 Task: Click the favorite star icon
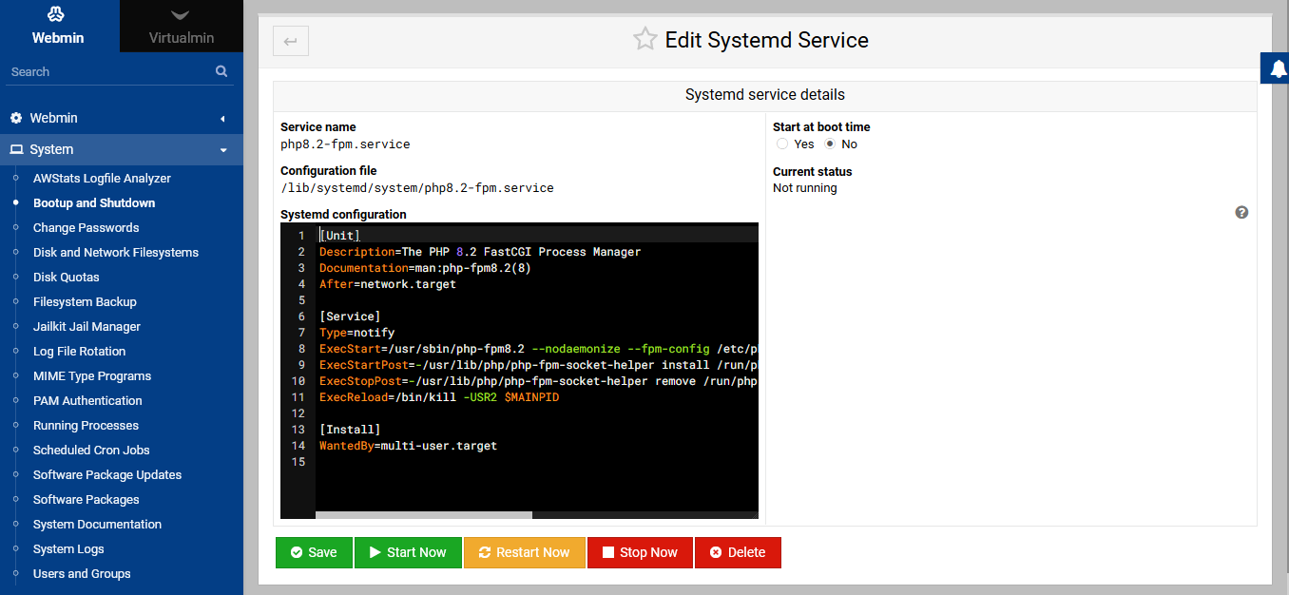pos(645,40)
